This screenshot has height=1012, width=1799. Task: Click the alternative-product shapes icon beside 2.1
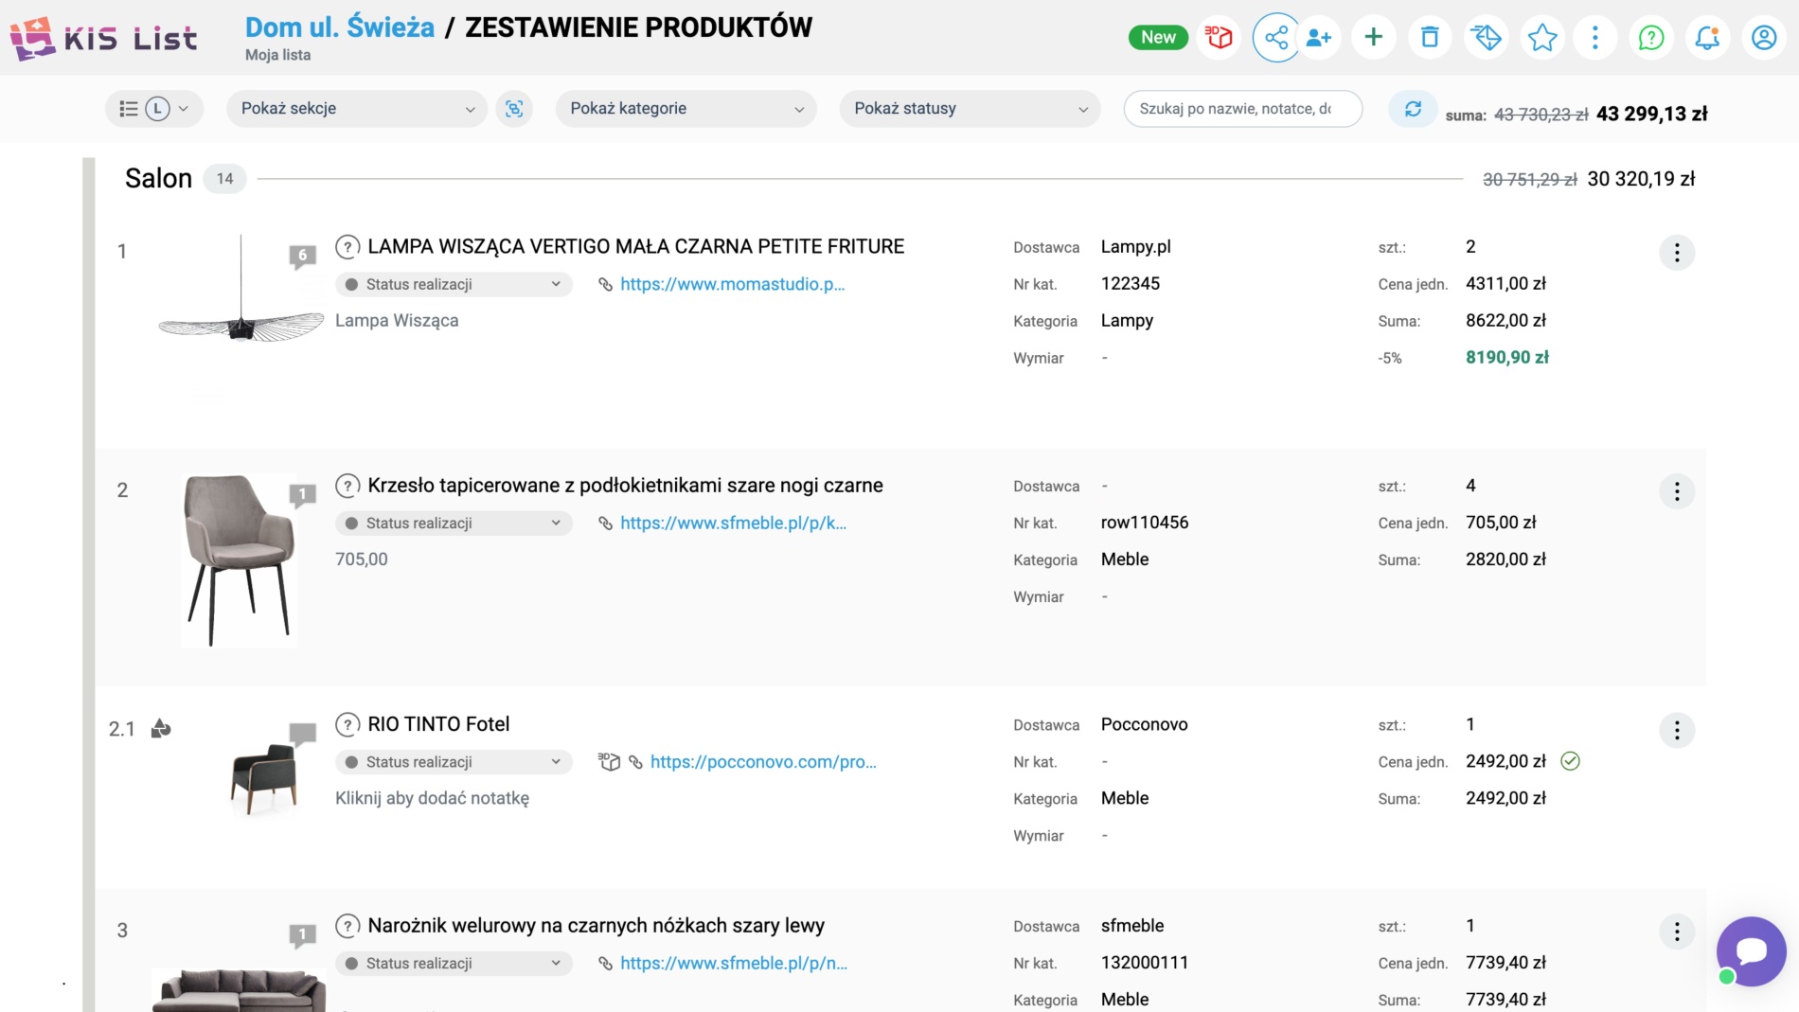[161, 728]
